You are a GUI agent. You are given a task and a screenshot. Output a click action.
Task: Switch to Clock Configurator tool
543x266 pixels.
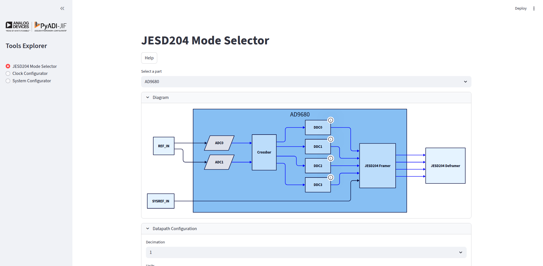point(8,73)
